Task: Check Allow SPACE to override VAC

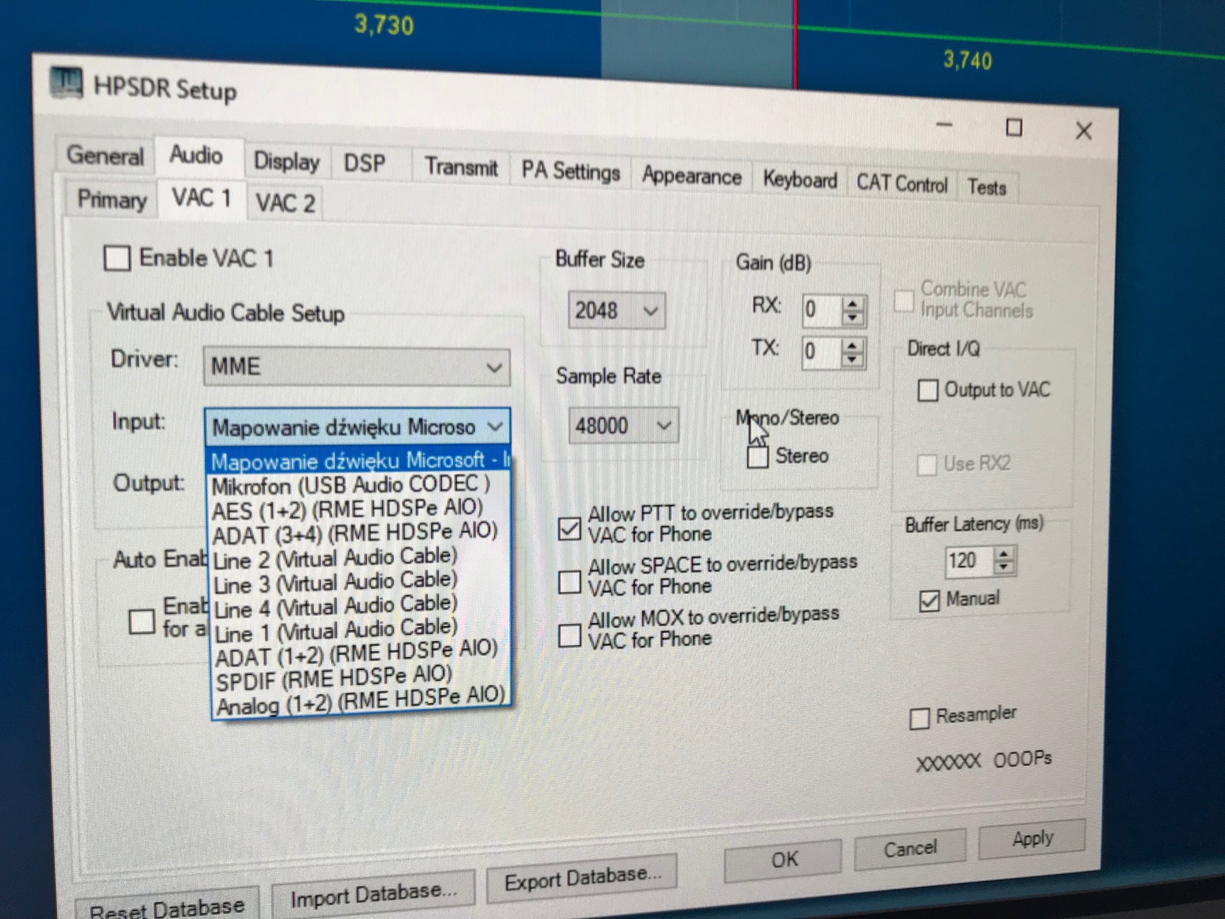Action: pyautogui.click(x=569, y=582)
